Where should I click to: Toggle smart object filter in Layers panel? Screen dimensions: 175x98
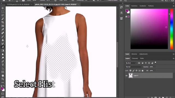click(x=152, y=63)
